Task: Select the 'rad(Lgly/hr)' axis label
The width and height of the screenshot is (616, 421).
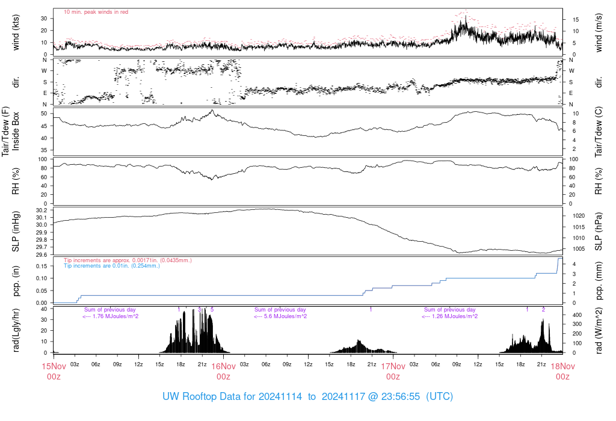Action: coord(16,330)
